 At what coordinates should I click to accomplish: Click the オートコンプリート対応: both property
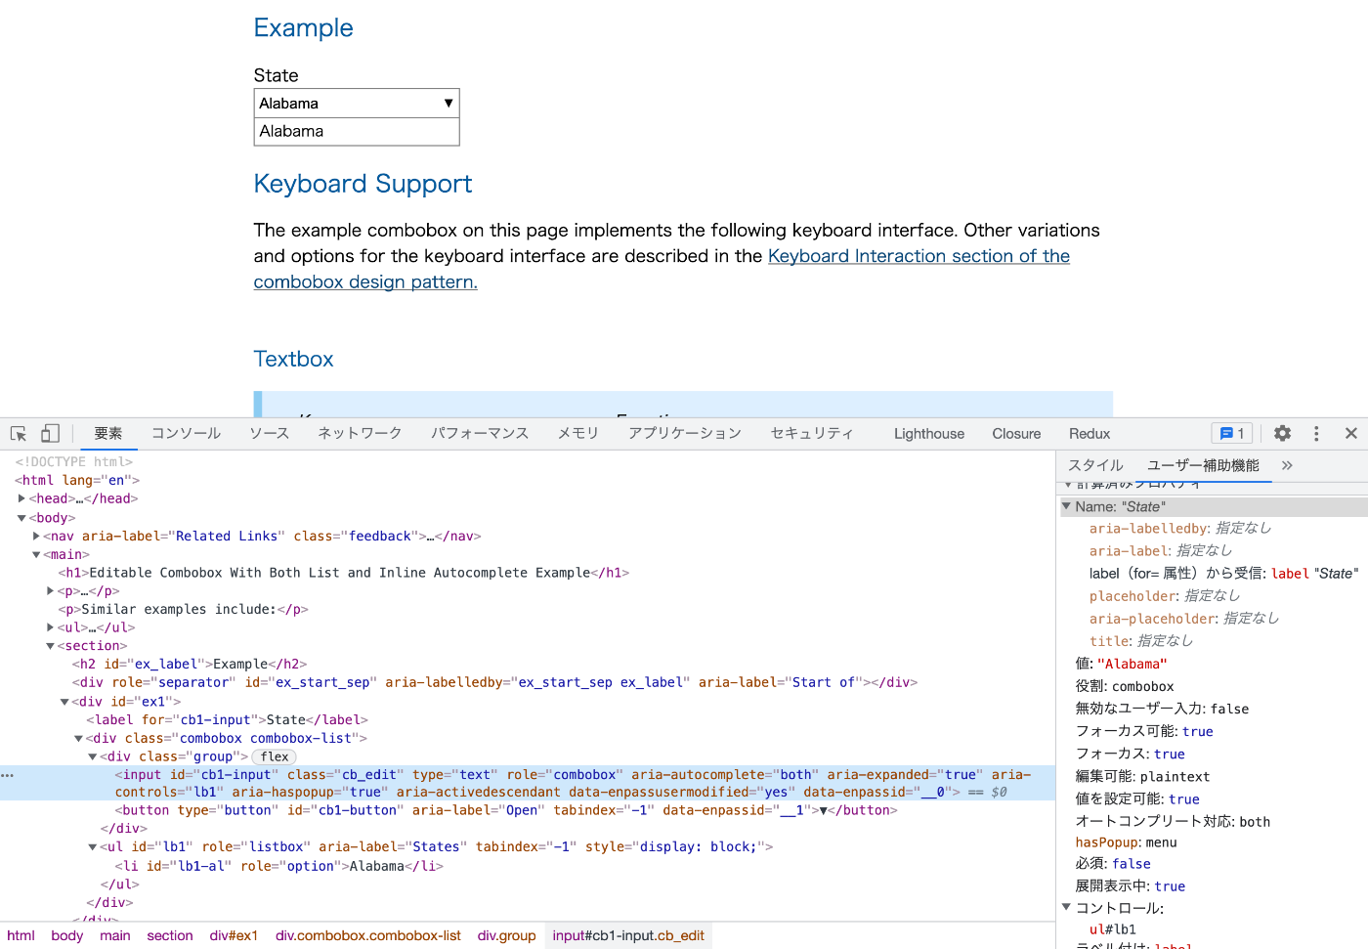click(x=1173, y=821)
